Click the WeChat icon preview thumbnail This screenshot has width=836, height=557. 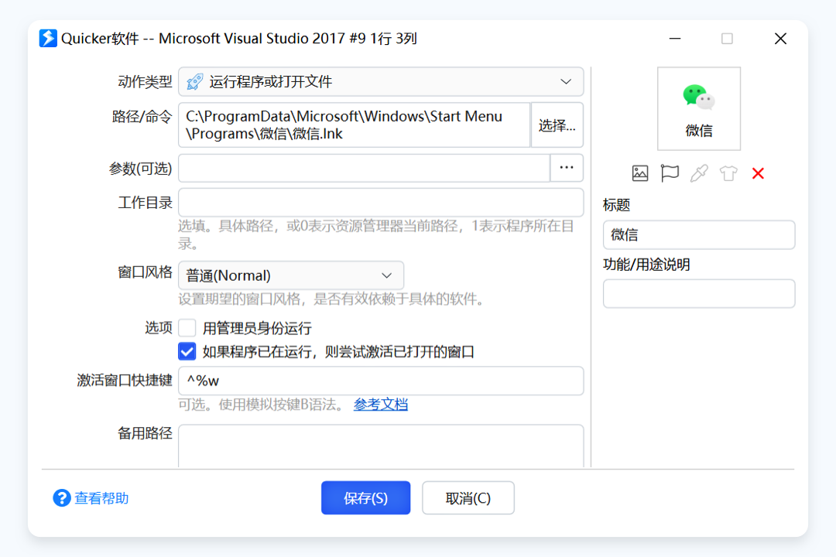click(x=698, y=108)
